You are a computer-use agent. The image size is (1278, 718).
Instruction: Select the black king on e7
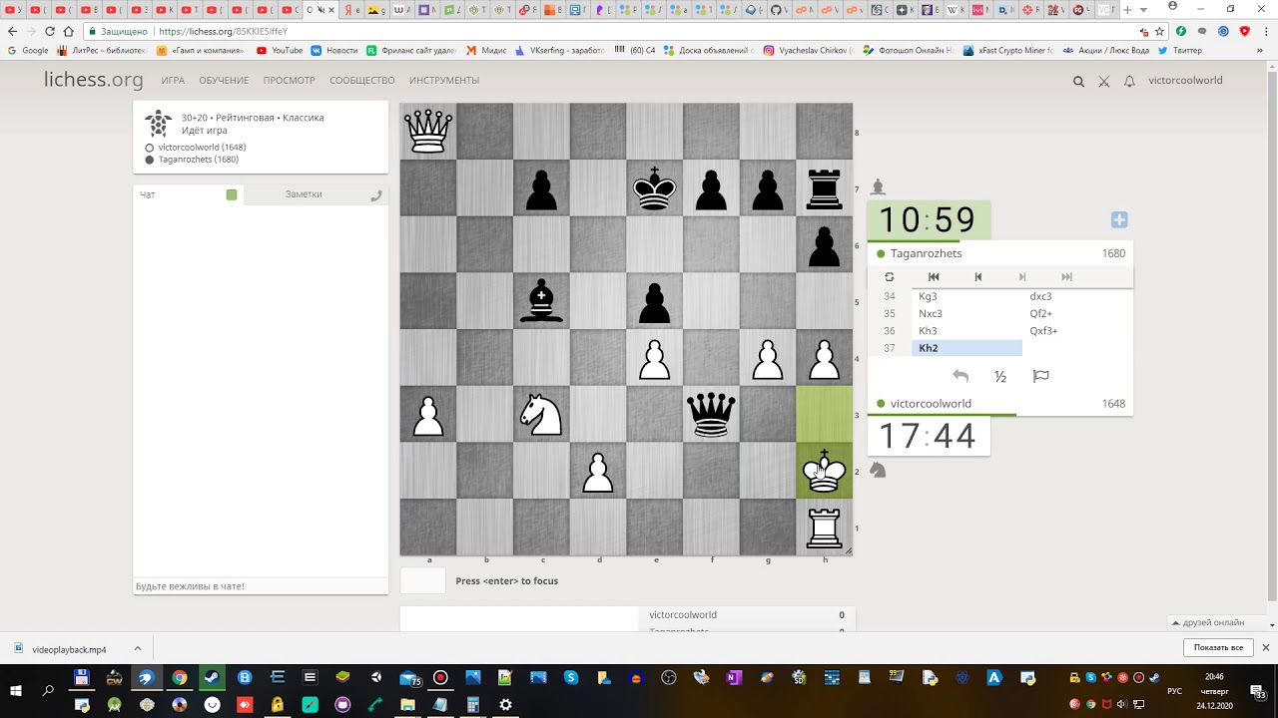pos(655,188)
